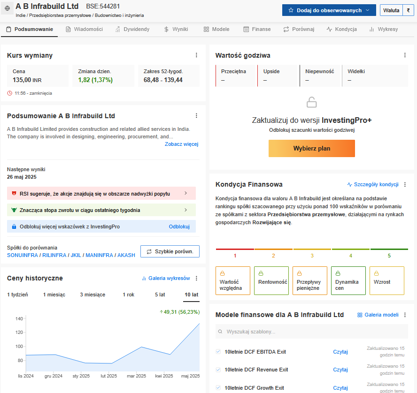Toggle the 10letnie DCF Revenue Exit checkbox

218,370
